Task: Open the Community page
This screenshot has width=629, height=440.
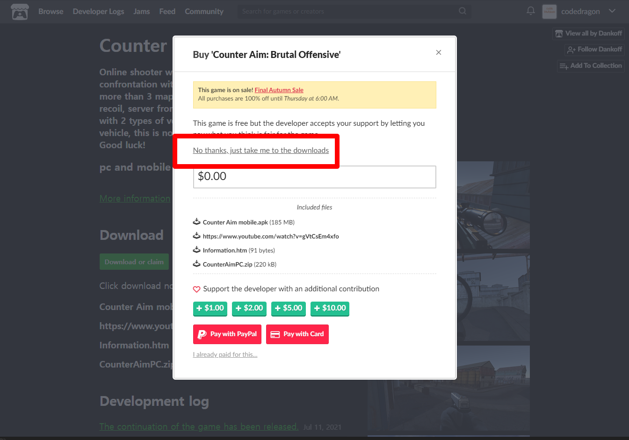Action: click(x=204, y=11)
